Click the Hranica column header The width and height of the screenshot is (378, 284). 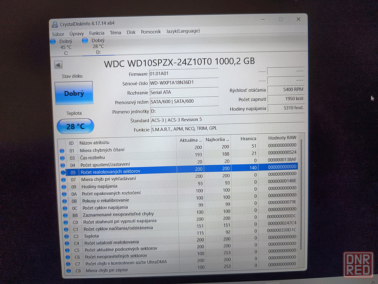click(248, 139)
